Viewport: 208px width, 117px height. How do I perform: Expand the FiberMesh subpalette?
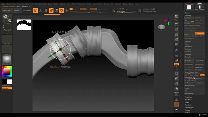pyautogui.click(x=188, y=105)
